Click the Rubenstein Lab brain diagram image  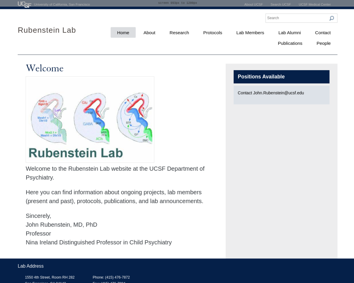(90, 119)
